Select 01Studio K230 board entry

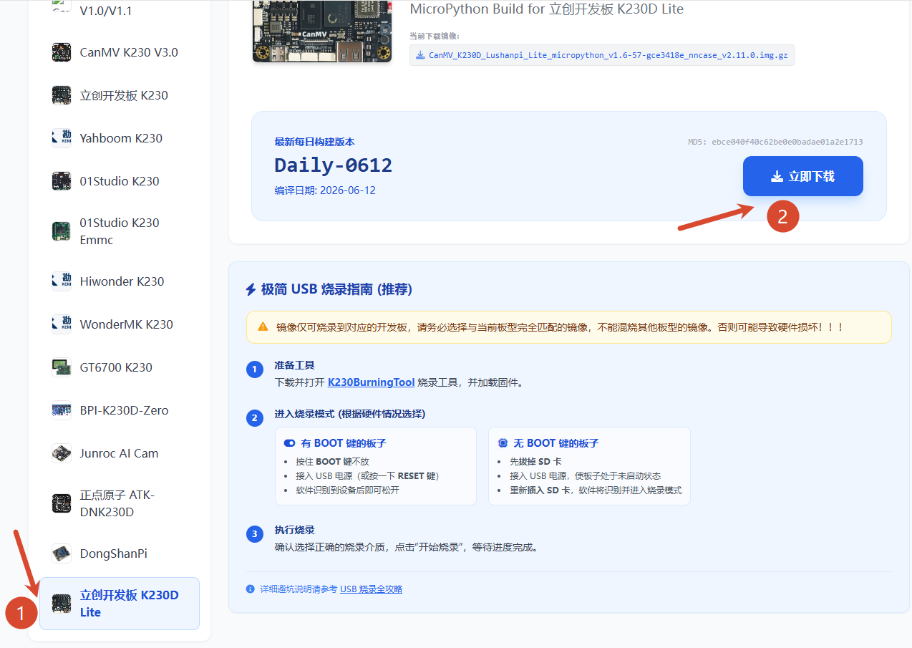pos(120,181)
